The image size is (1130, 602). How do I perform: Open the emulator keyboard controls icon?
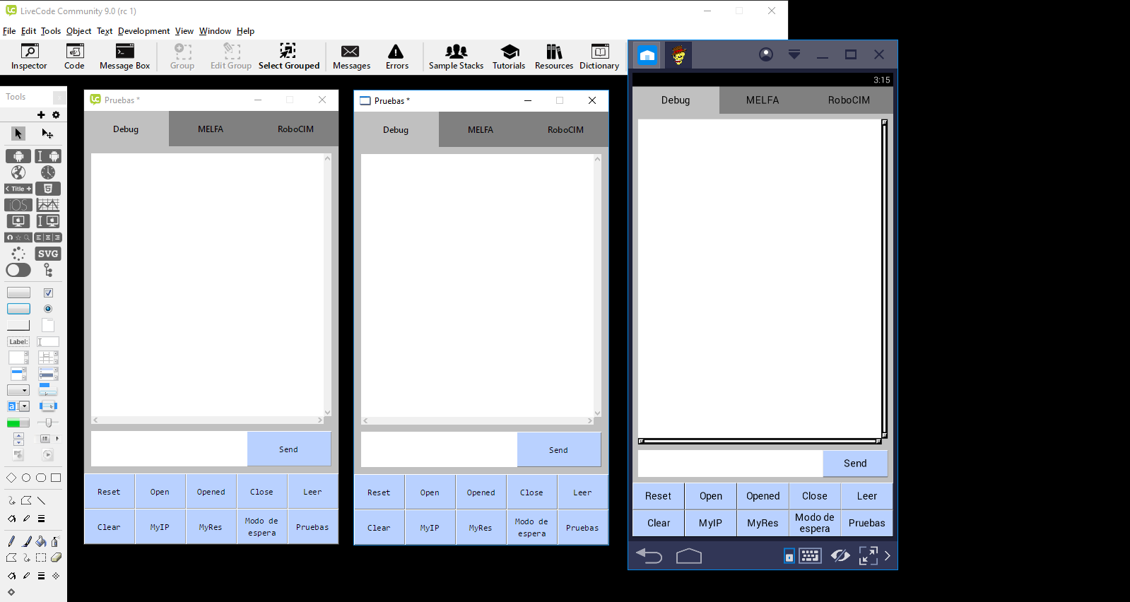coord(810,556)
